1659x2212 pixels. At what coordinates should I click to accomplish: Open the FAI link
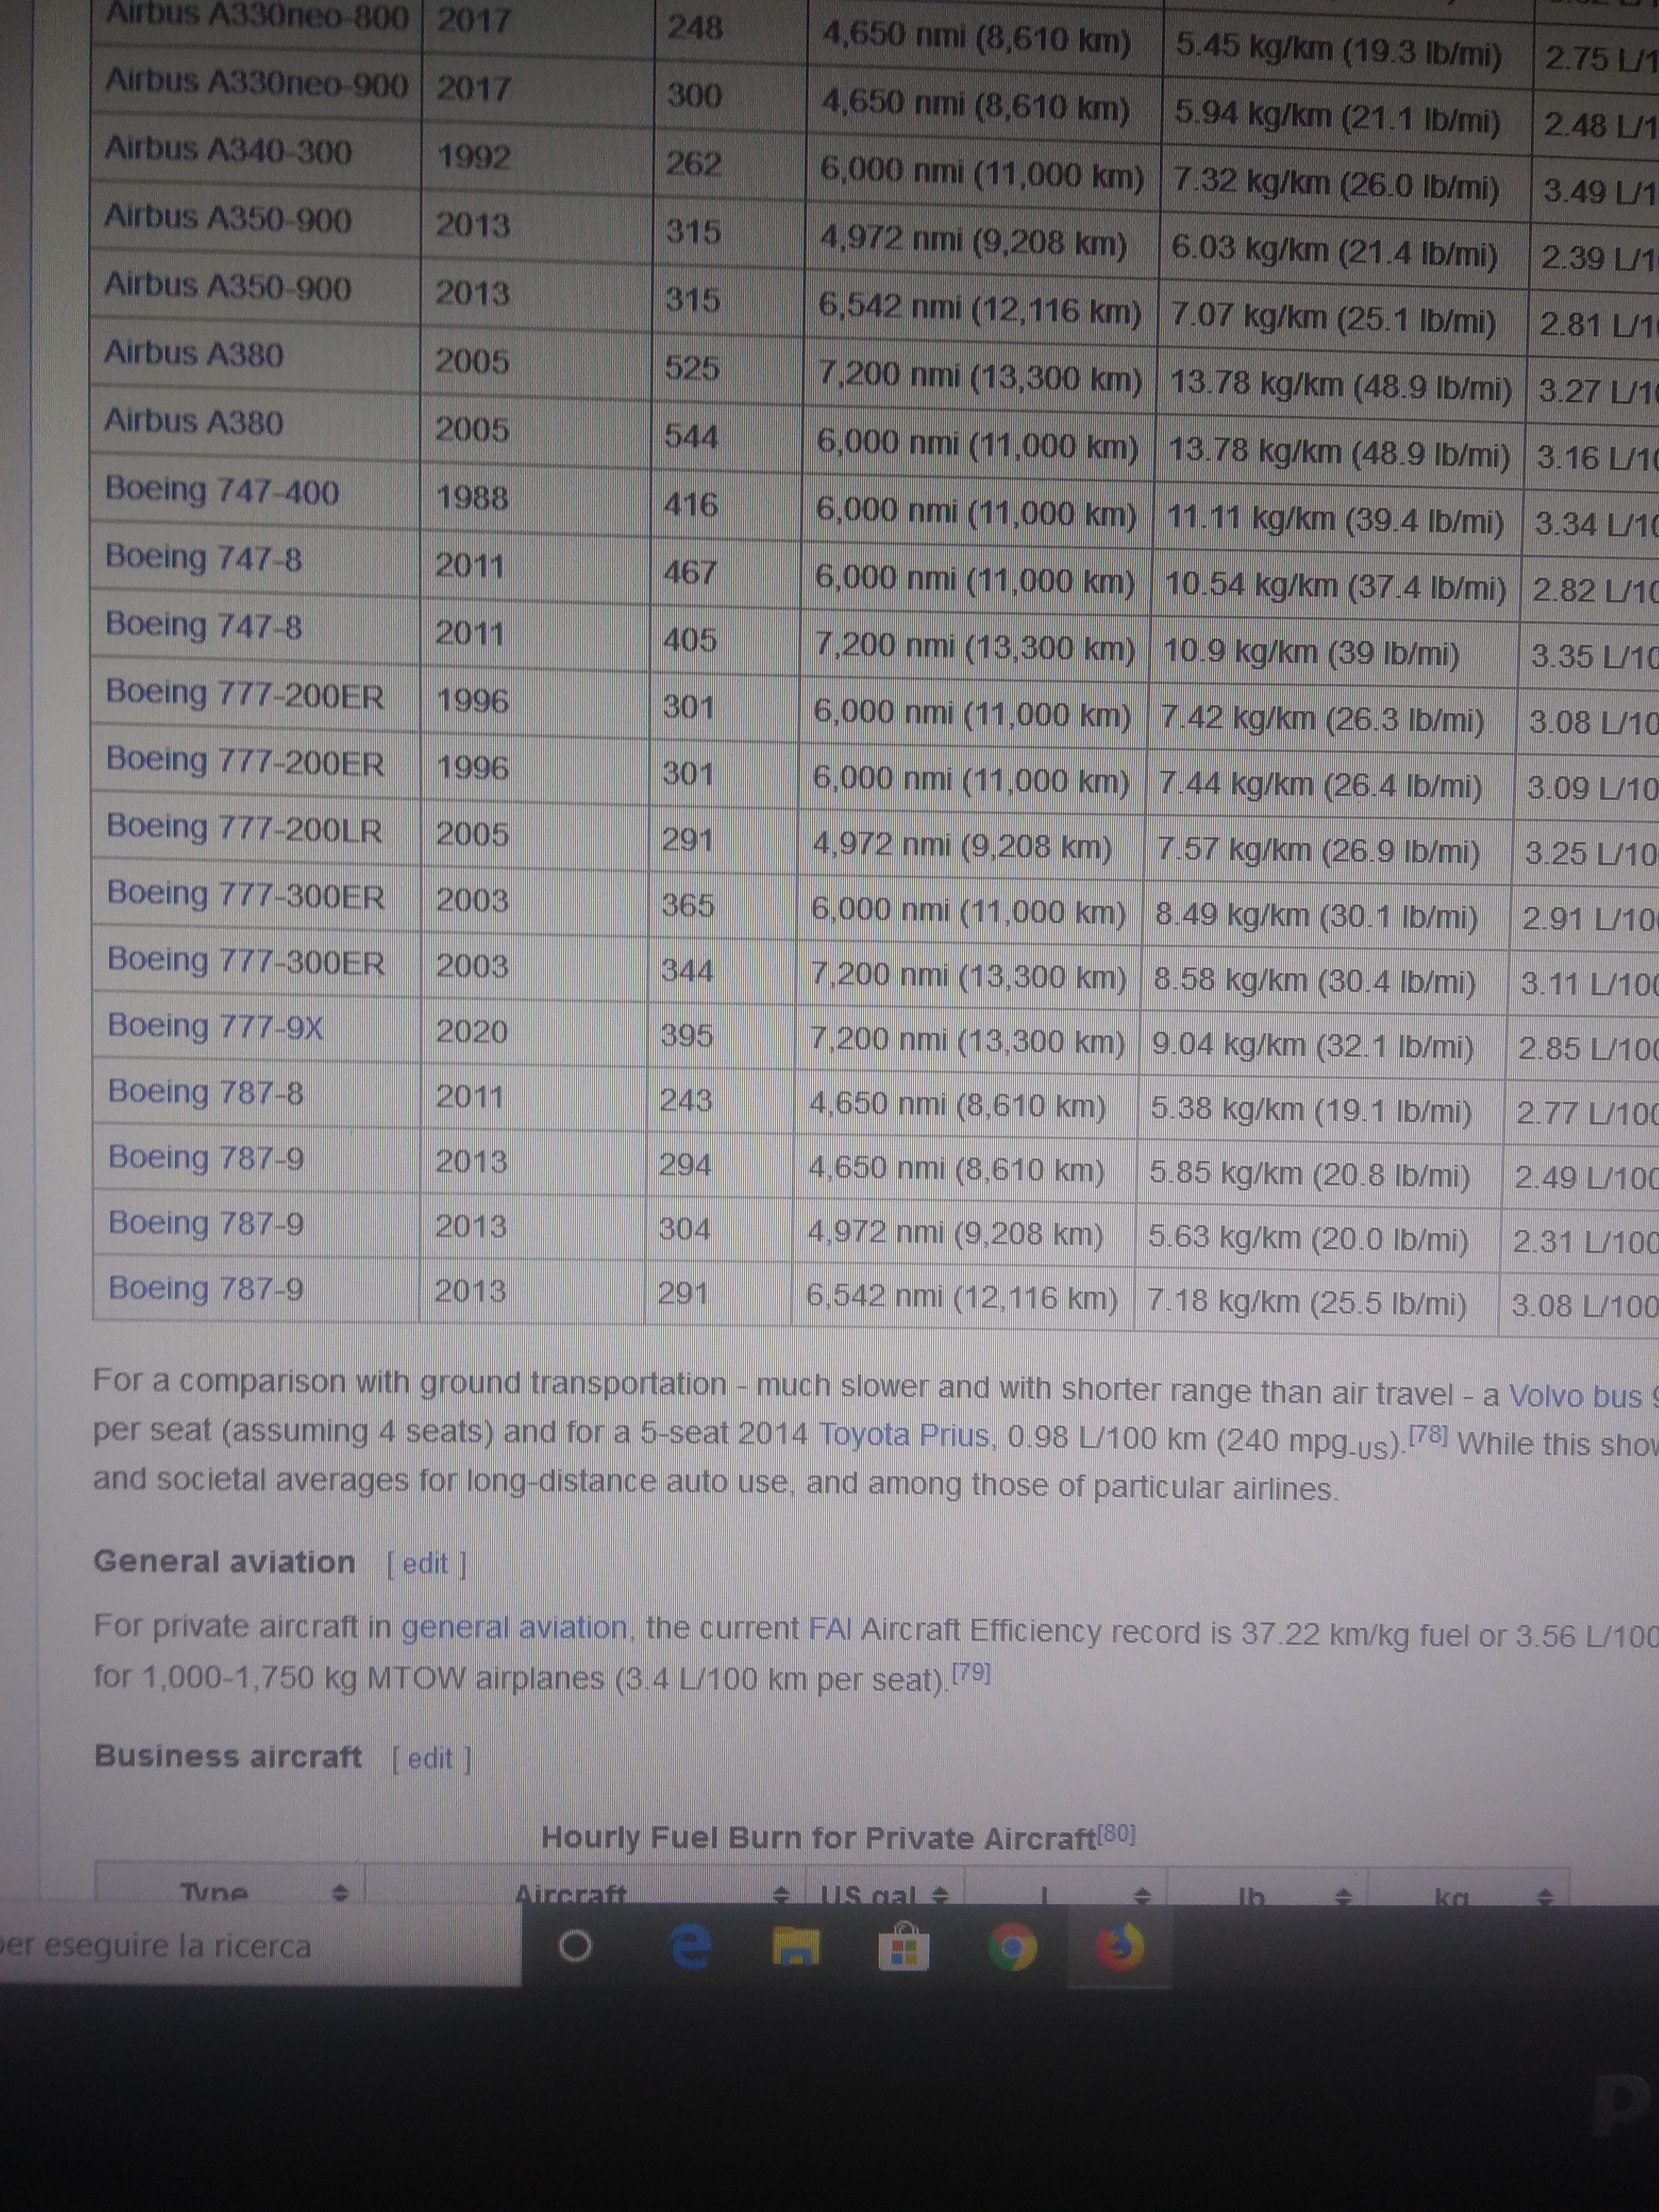click(x=829, y=1630)
